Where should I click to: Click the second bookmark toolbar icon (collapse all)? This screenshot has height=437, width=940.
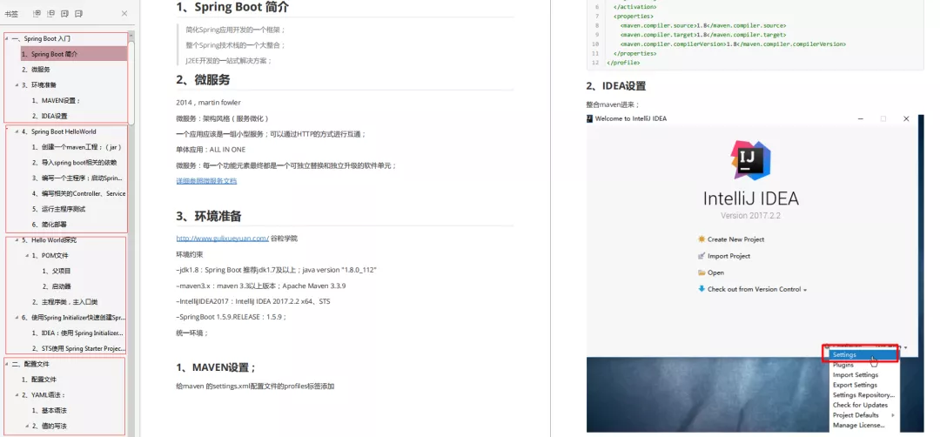pyautogui.click(x=50, y=14)
